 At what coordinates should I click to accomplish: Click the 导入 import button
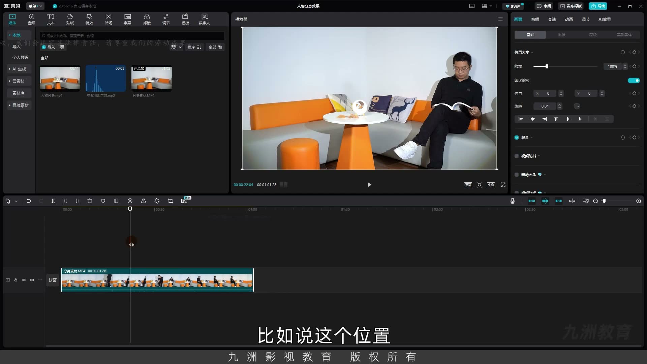click(48, 47)
